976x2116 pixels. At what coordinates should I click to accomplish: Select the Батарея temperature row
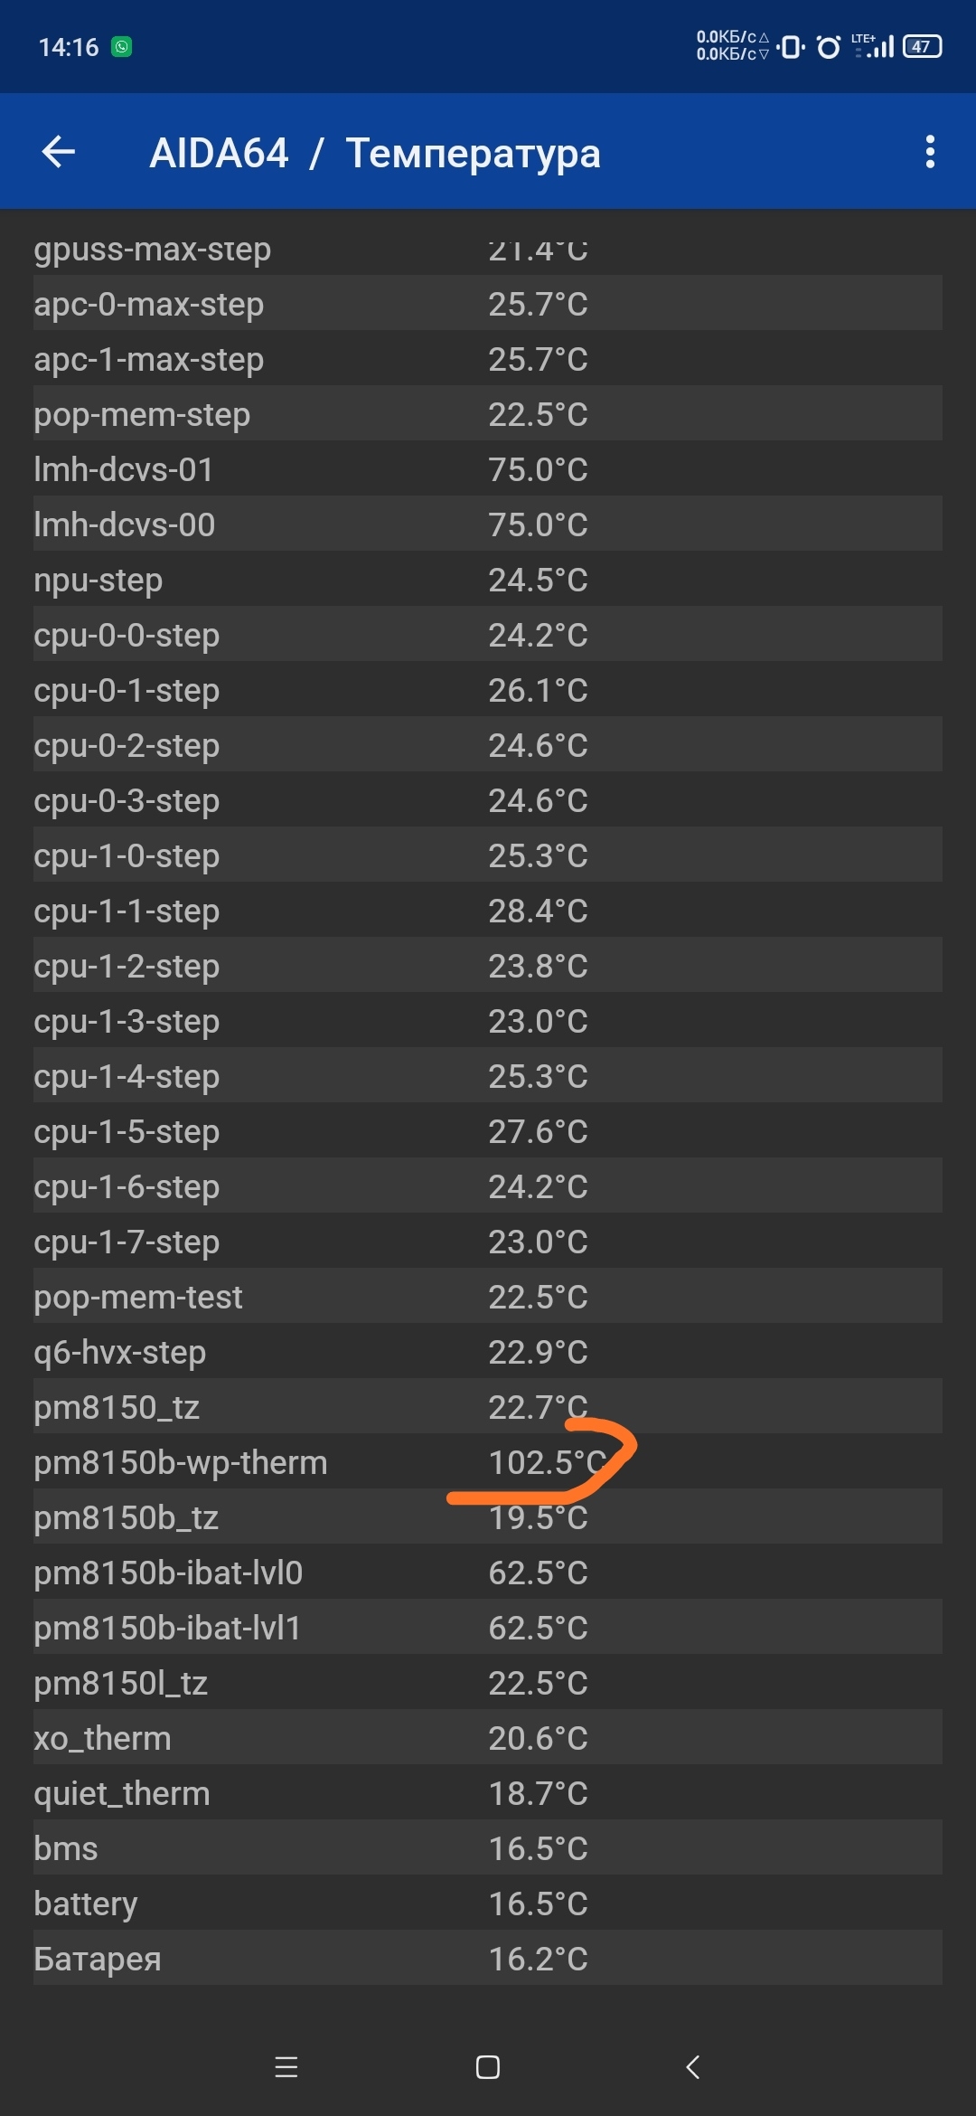[x=488, y=1959]
